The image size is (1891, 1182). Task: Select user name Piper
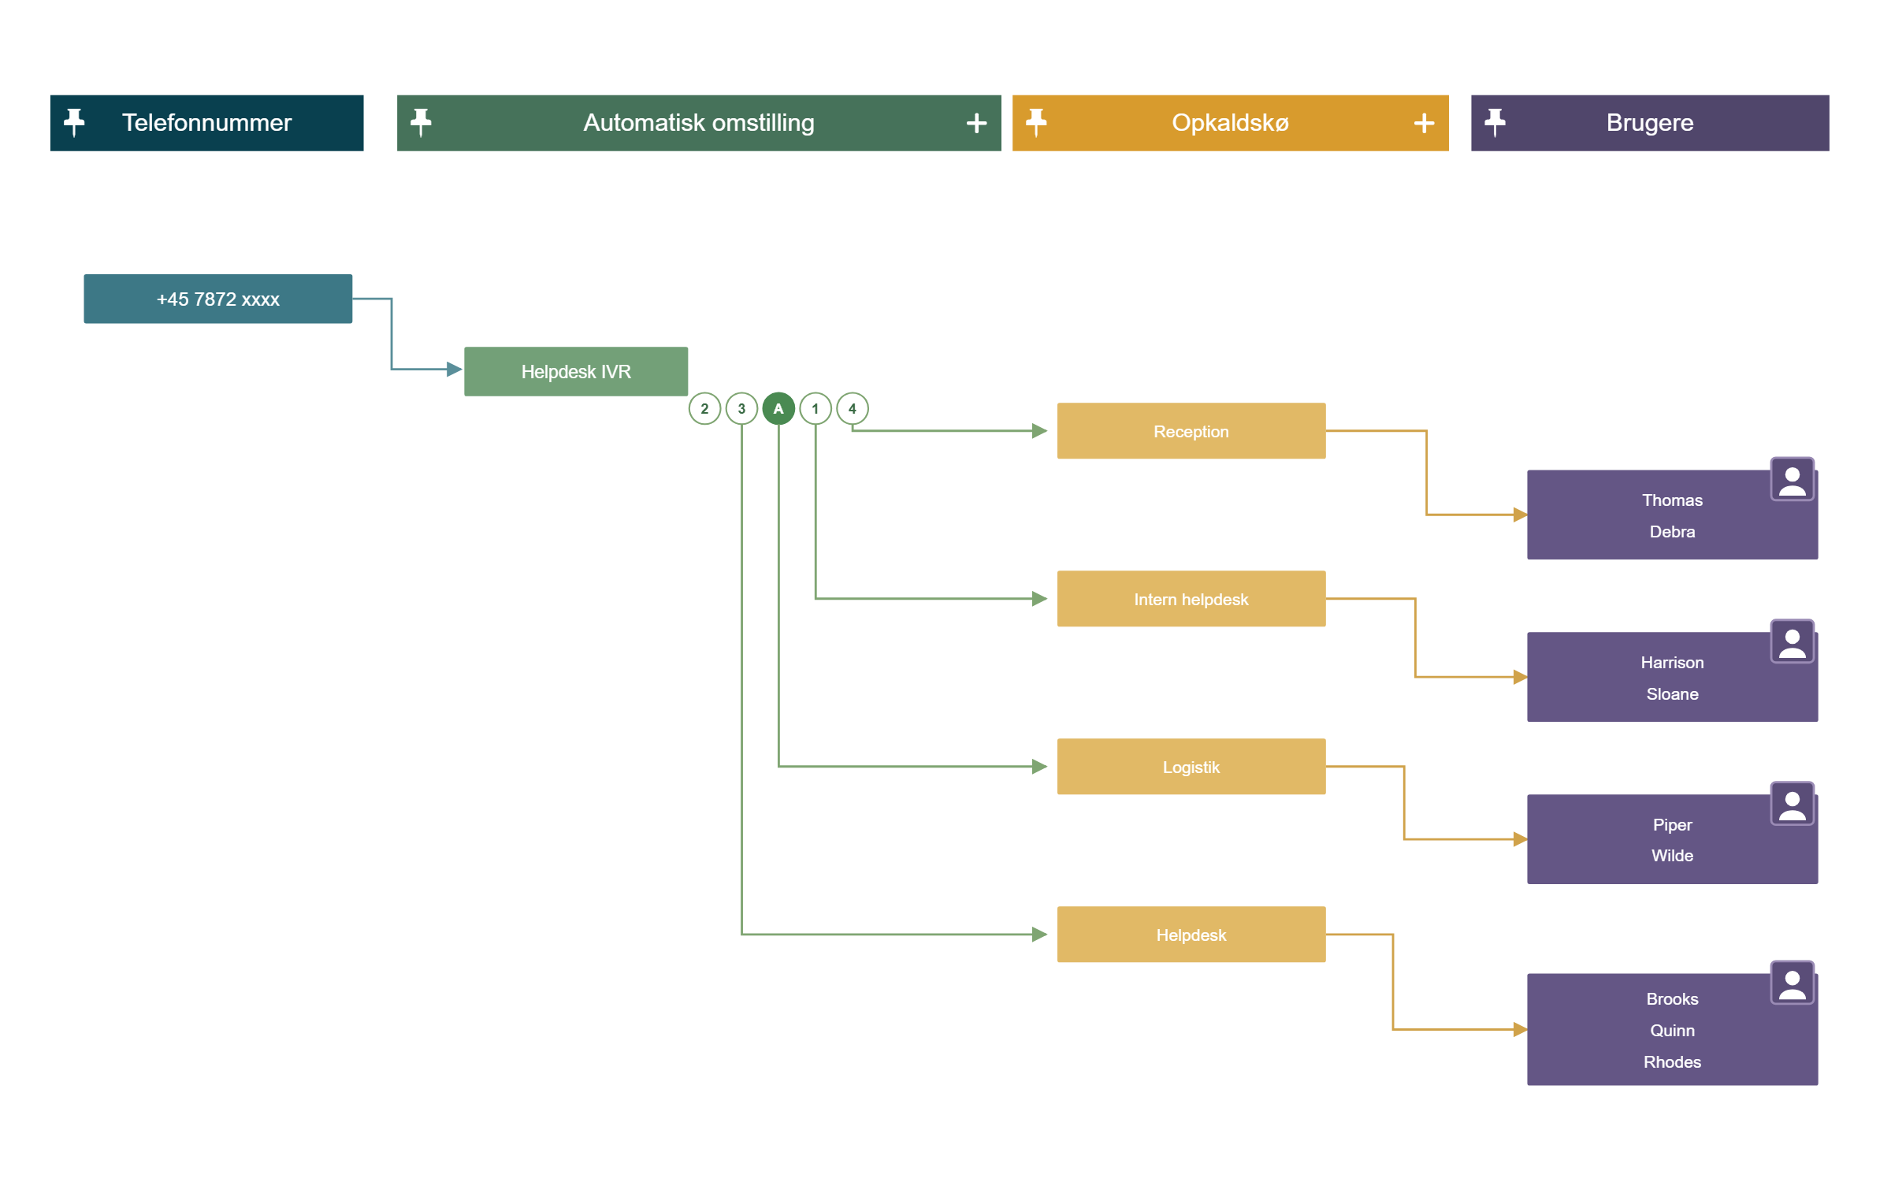click(1672, 825)
